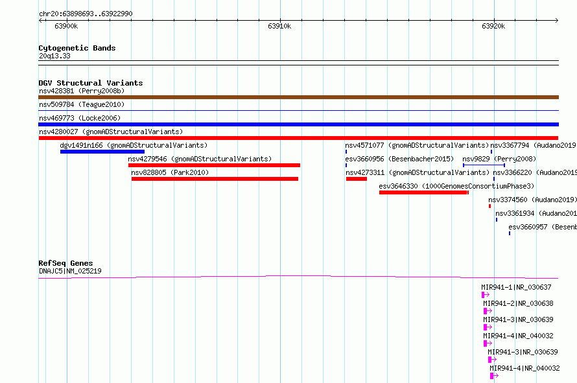This screenshot has height=383, width=577.
Task: Open the nsv428381 (Perry2008b) label
Action: point(82,91)
